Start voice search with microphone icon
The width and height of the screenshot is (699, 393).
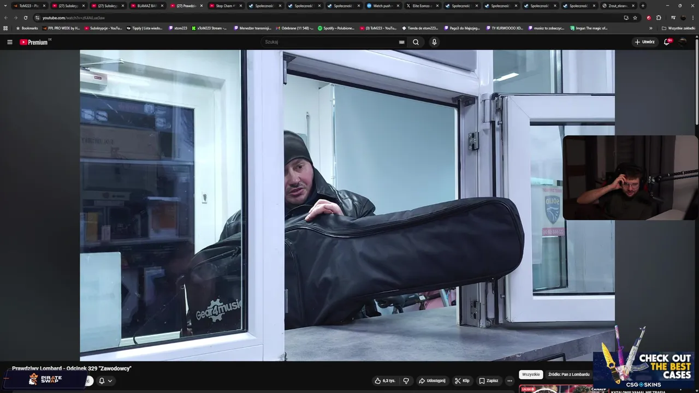(x=434, y=42)
